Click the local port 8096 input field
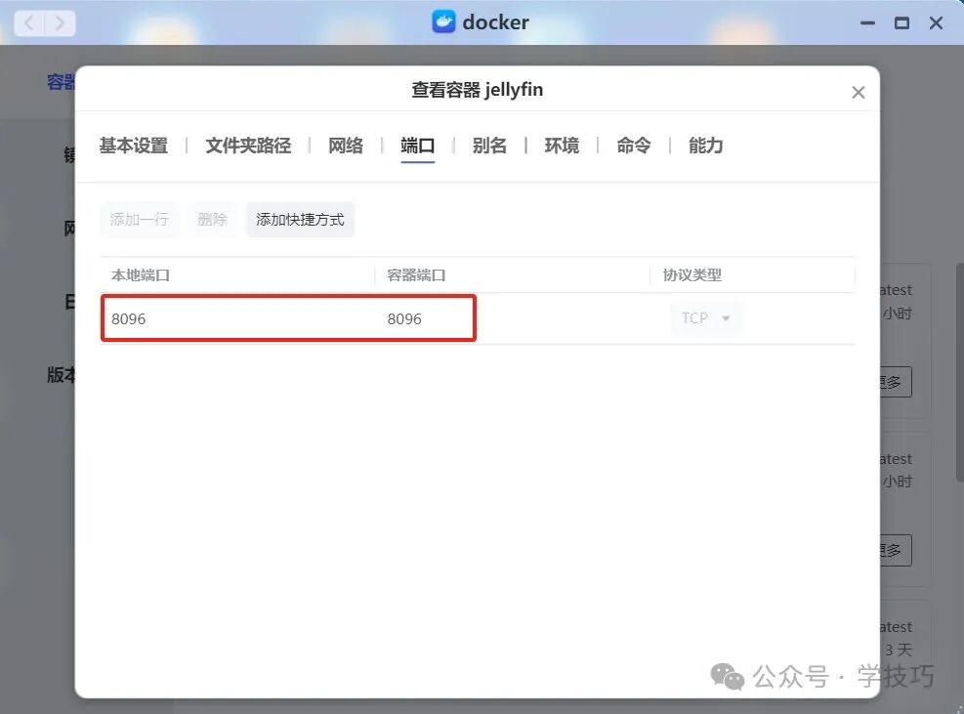964x714 pixels. pos(195,317)
